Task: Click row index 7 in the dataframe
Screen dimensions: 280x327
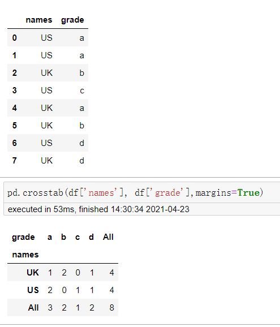Action: click(x=14, y=160)
